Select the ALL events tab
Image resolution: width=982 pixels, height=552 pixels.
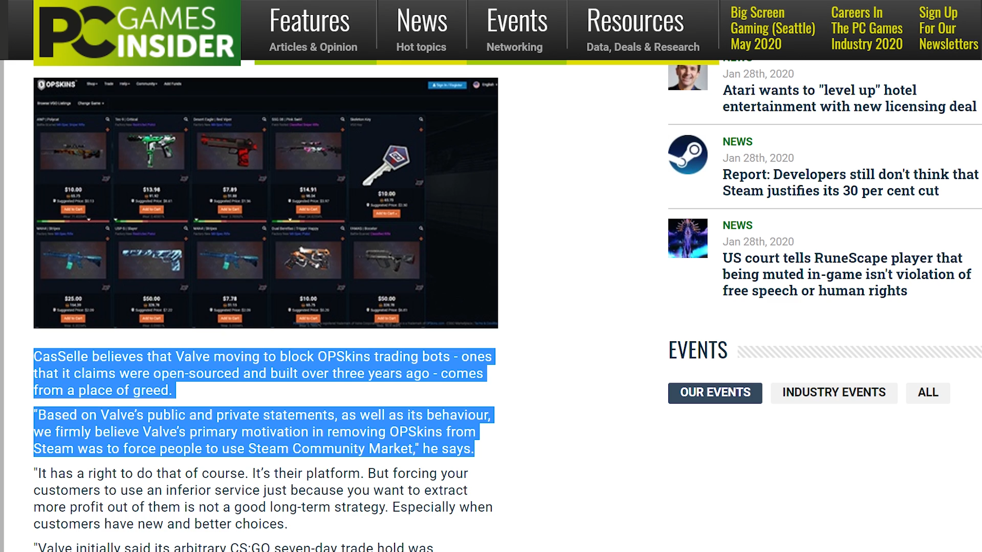coord(928,393)
